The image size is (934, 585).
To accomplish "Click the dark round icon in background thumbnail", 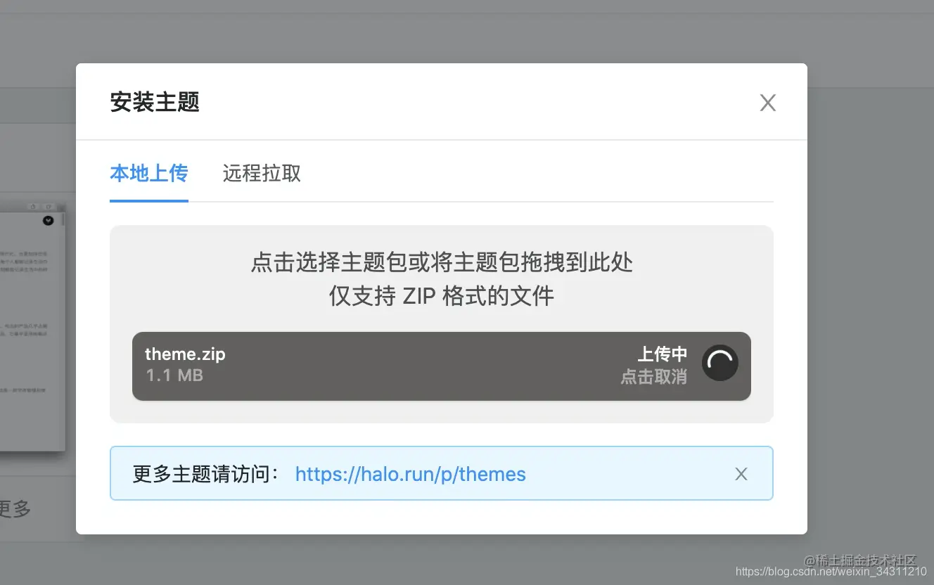I will pyautogui.click(x=48, y=220).
